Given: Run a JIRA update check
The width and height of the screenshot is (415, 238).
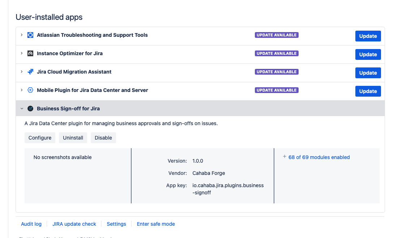Looking at the screenshot, I should click(x=74, y=224).
